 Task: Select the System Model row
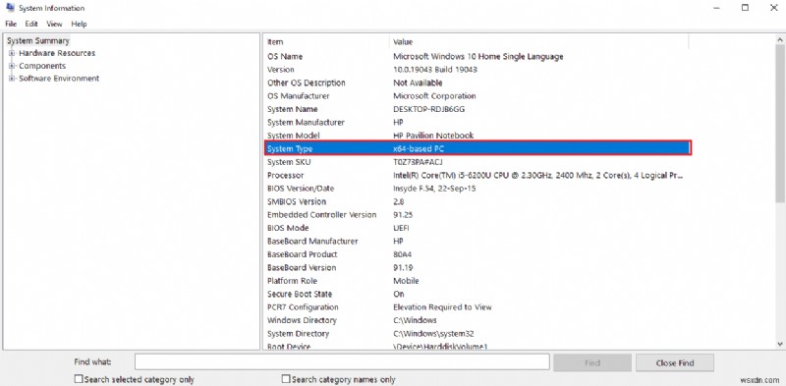(477, 136)
